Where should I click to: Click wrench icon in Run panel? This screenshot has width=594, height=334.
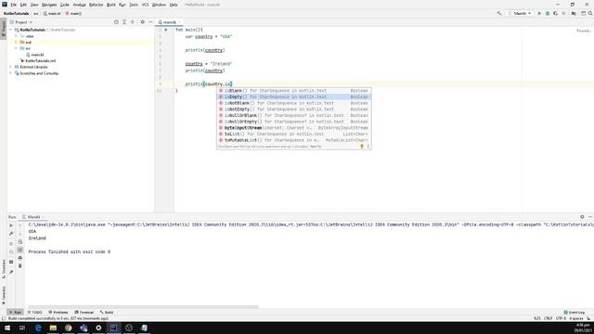11,234
